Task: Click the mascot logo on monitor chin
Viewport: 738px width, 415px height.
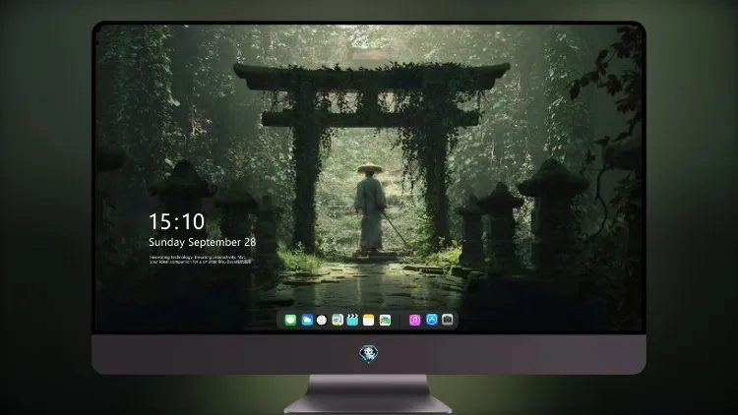Action: click(x=369, y=354)
